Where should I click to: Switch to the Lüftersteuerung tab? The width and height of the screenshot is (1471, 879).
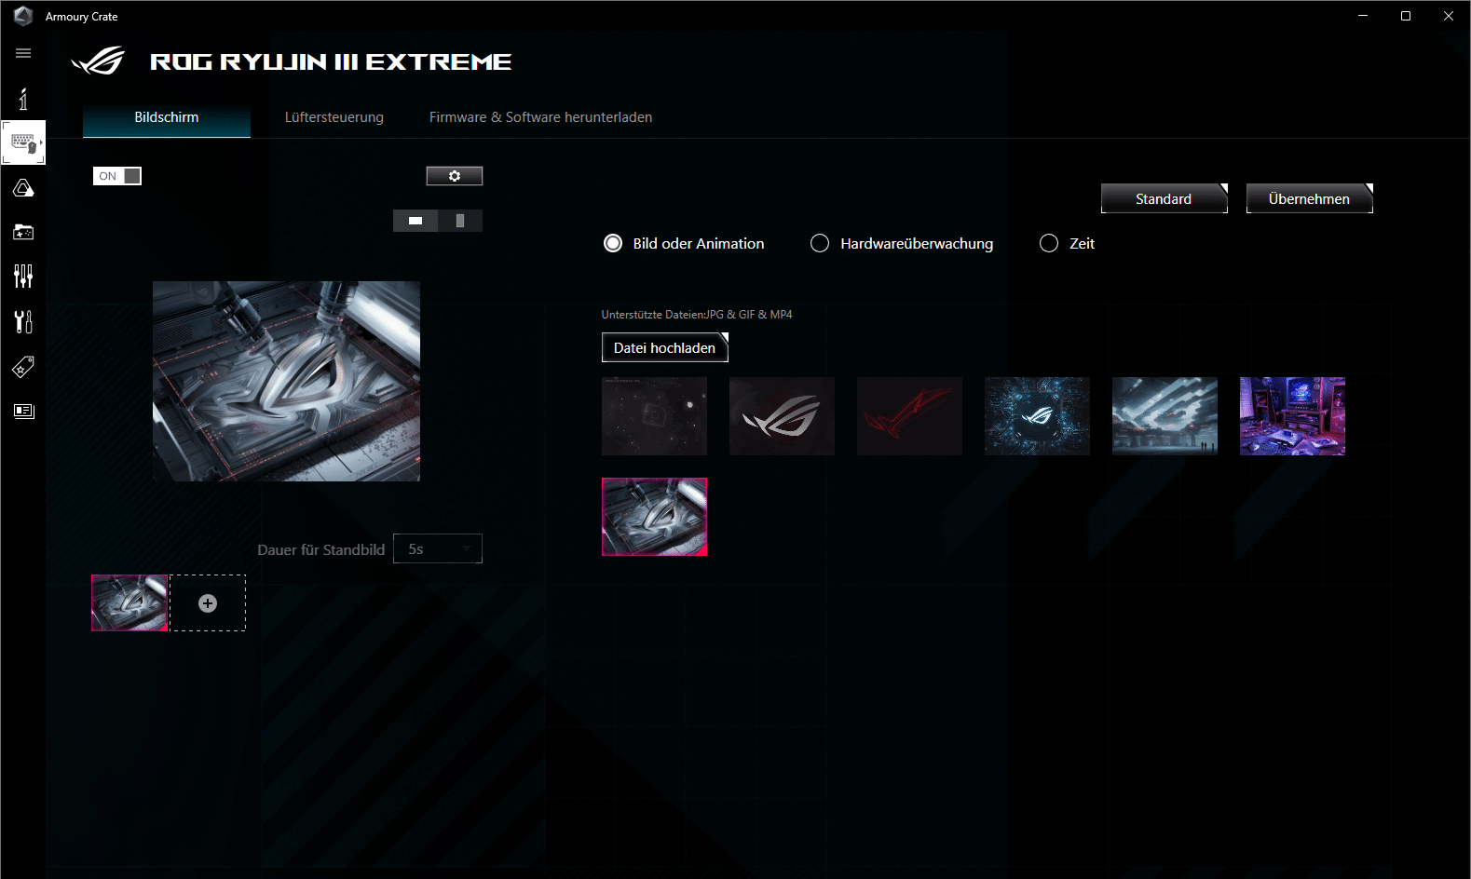coord(334,117)
